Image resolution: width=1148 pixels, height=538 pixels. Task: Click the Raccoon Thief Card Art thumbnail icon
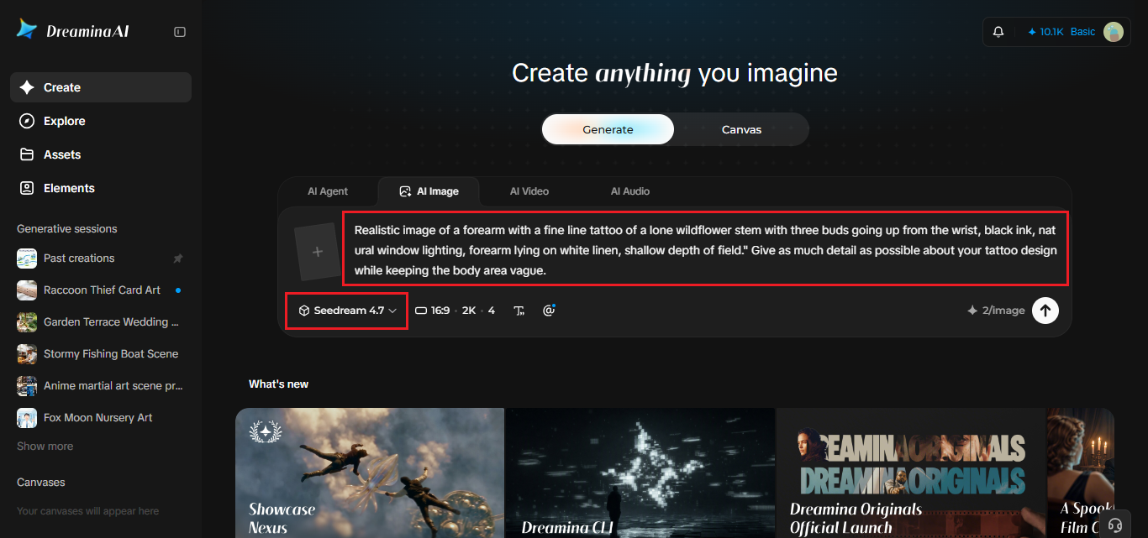(x=27, y=290)
